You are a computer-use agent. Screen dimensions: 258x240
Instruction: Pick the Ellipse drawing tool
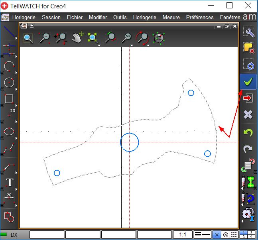click(x=9, y=131)
